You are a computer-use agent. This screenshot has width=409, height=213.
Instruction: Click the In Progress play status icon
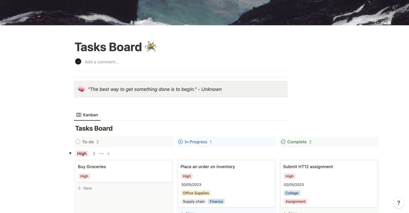(181, 142)
